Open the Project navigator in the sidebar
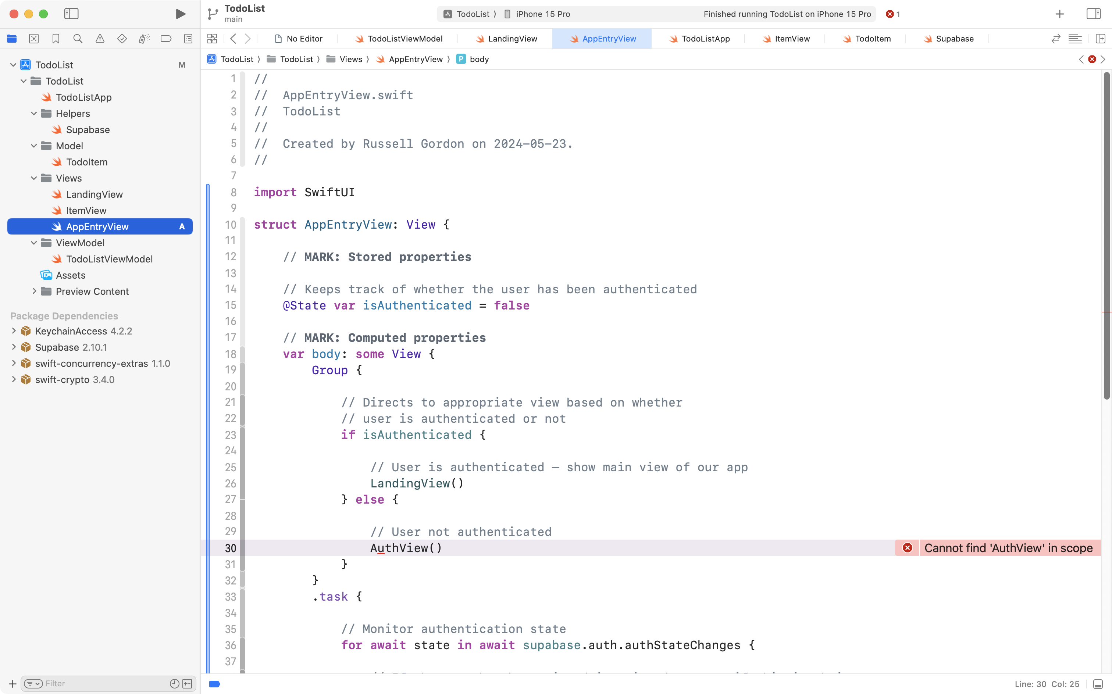 coord(11,39)
